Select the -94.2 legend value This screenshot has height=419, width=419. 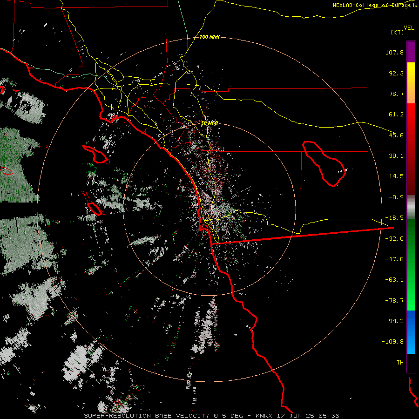point(394,321)
